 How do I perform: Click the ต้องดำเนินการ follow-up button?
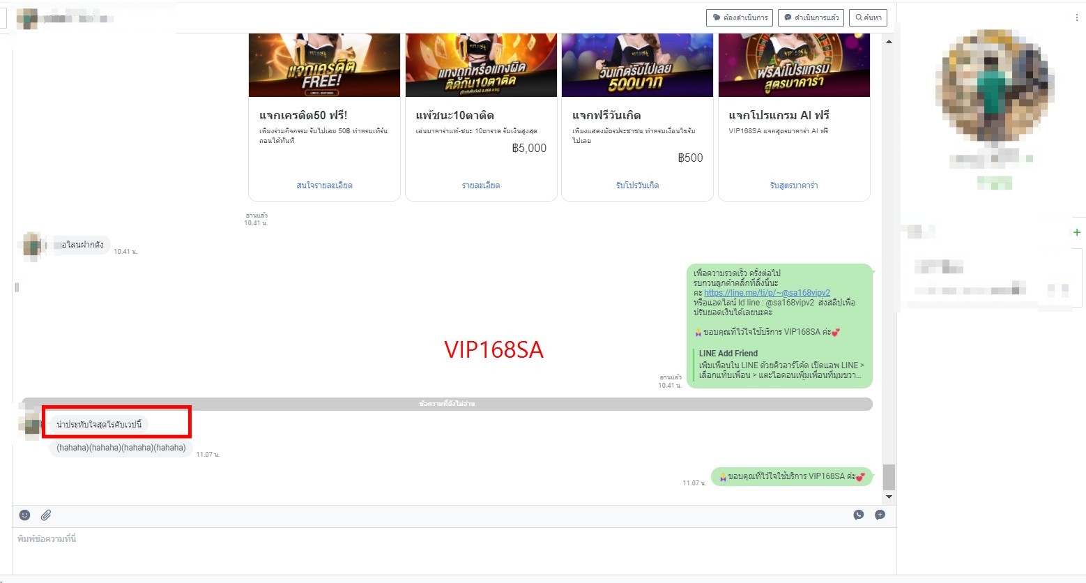coord(740,17)
